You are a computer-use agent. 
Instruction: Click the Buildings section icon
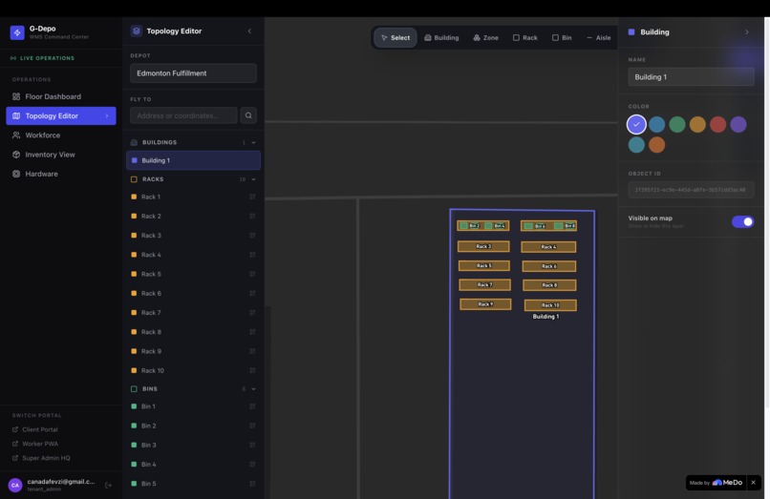point(134,142)
